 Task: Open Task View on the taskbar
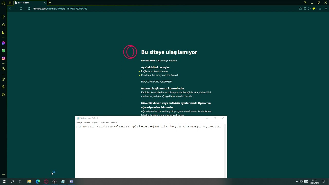[21, 182]
